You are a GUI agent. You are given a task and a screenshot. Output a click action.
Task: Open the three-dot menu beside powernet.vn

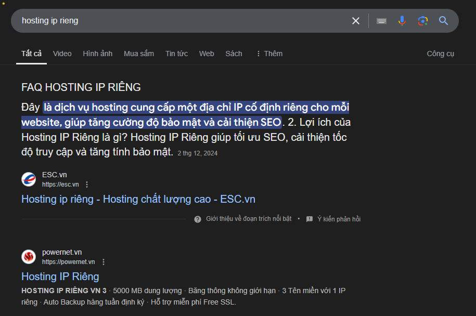pos(103,262)
